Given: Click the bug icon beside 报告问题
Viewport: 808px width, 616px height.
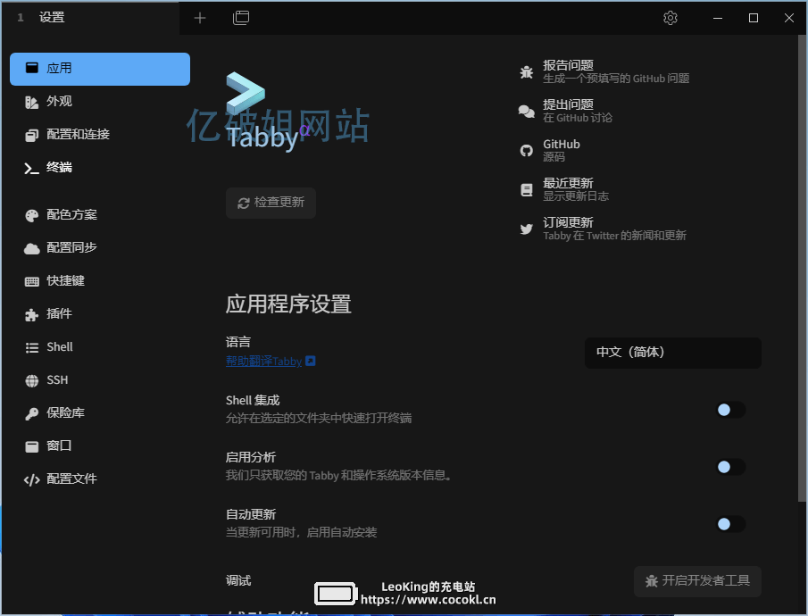Looking at the screenshot, I should click(x=526, y=71).
